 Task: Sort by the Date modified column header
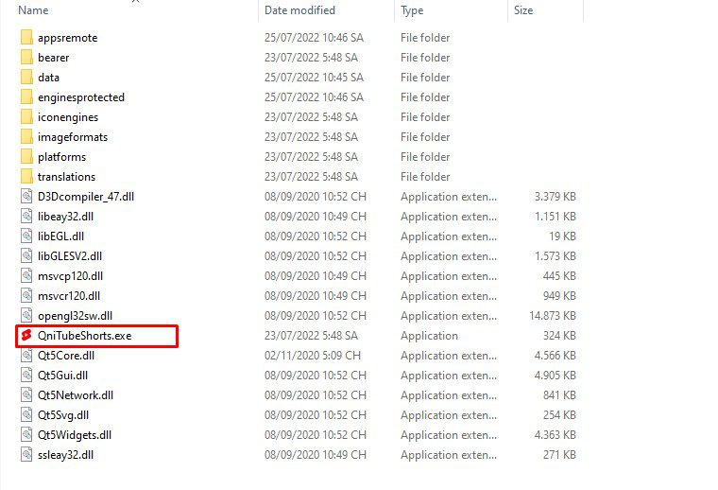(299, 10)
